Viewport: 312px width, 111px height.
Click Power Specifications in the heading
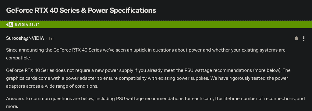pyautogui.click(x=122, y=11)
